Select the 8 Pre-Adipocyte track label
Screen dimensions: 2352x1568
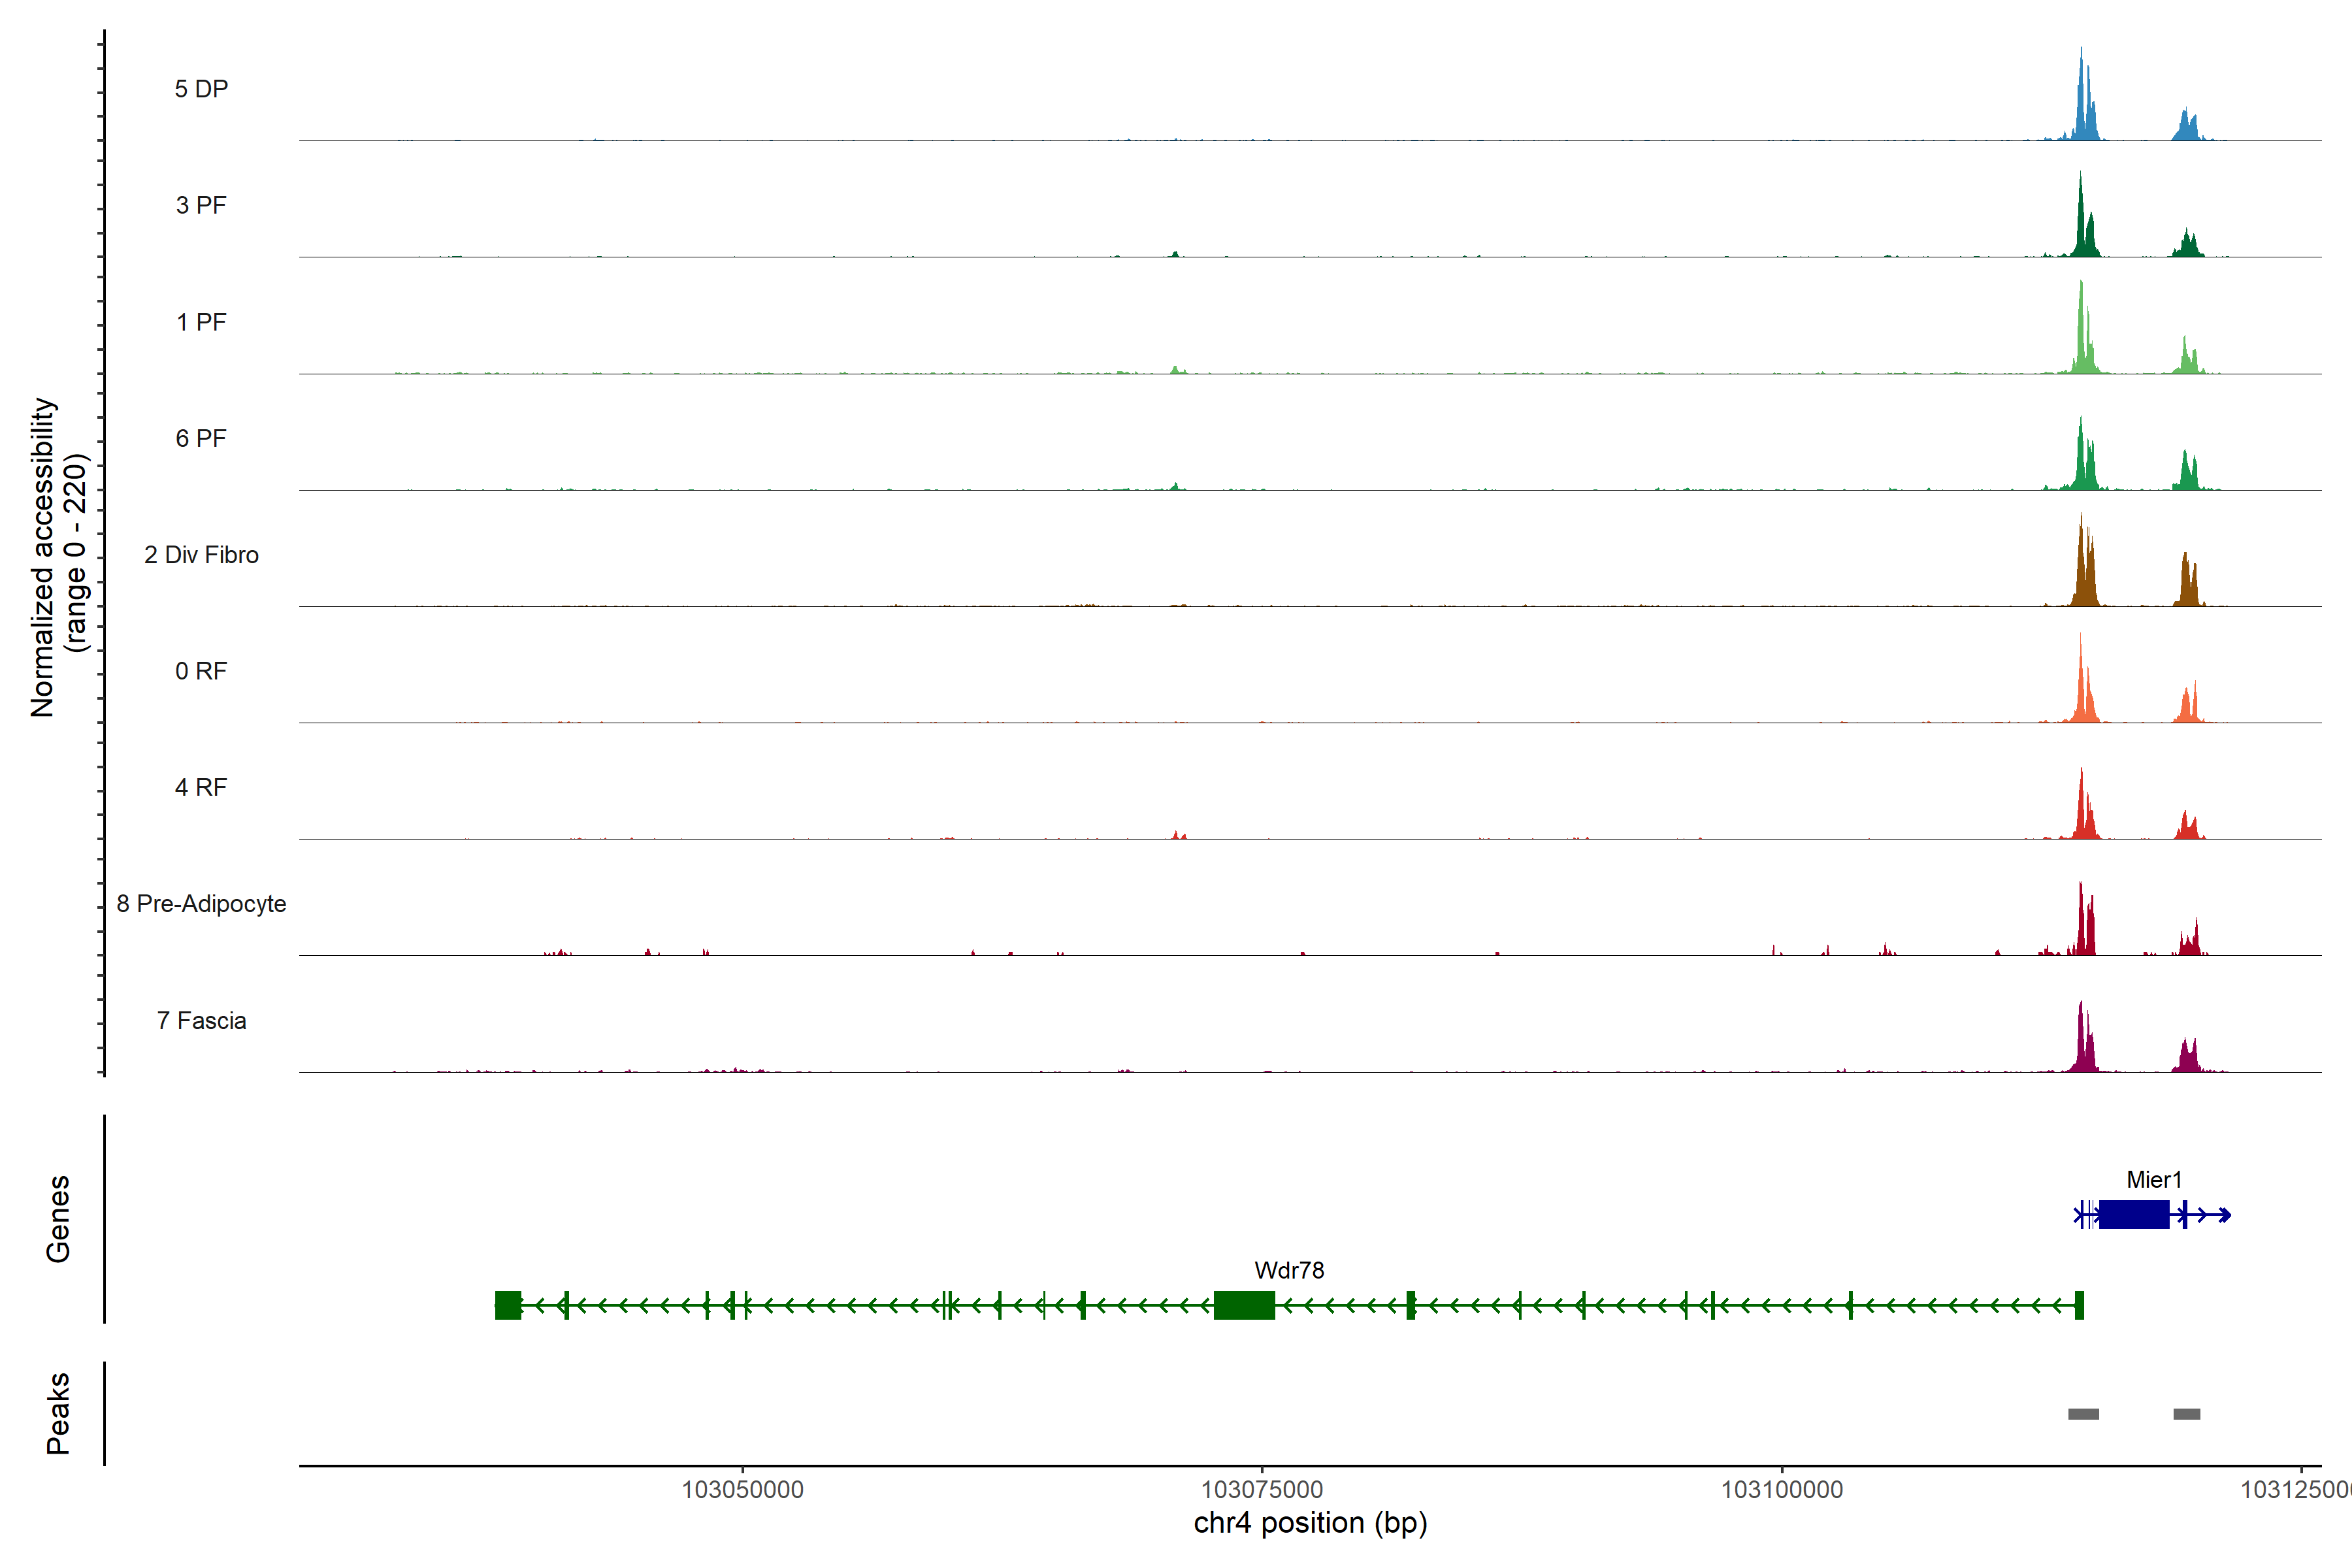tap(201, 904)
